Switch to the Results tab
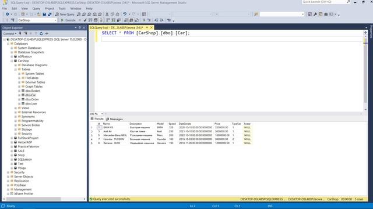This screenshot has width=373, height=209. tap(97, 119)
